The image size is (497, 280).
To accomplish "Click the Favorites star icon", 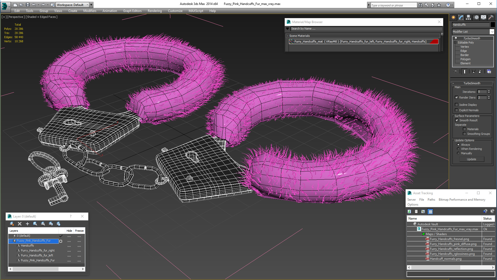I will point(439,5).
